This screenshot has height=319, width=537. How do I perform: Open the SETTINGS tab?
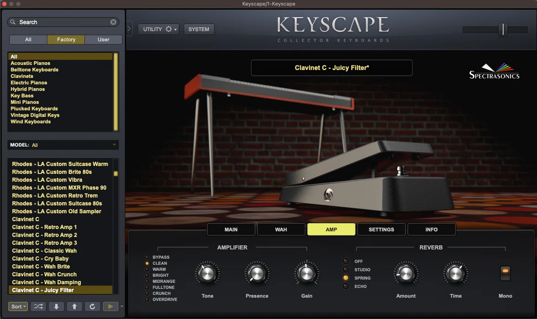click(381, 230)
